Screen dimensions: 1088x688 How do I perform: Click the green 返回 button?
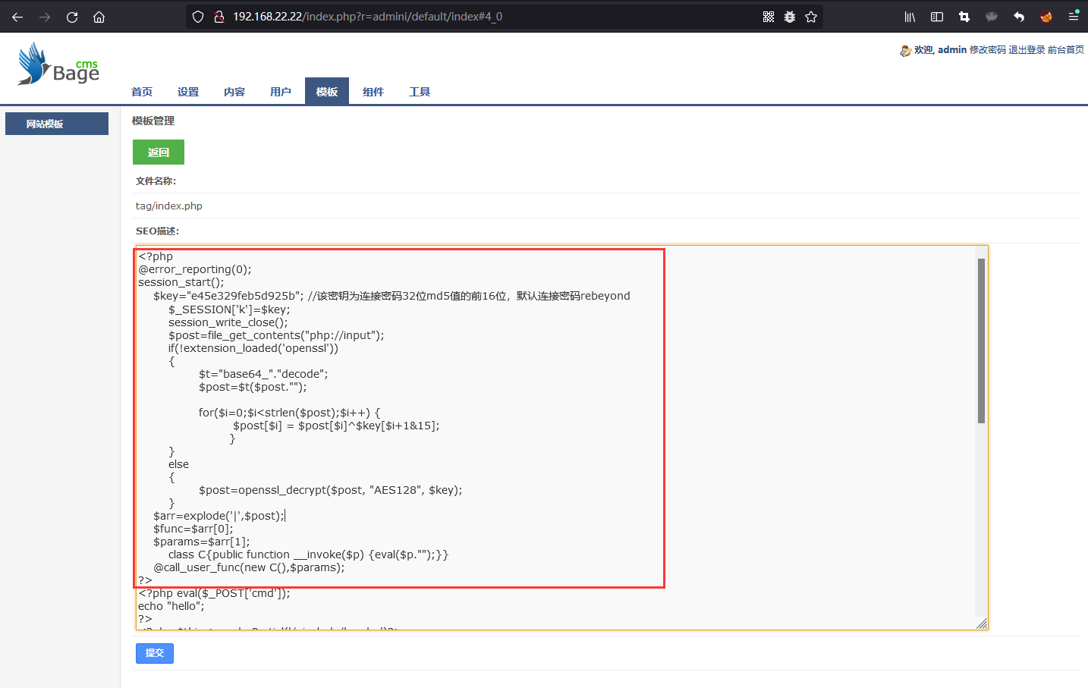point(159,152)
